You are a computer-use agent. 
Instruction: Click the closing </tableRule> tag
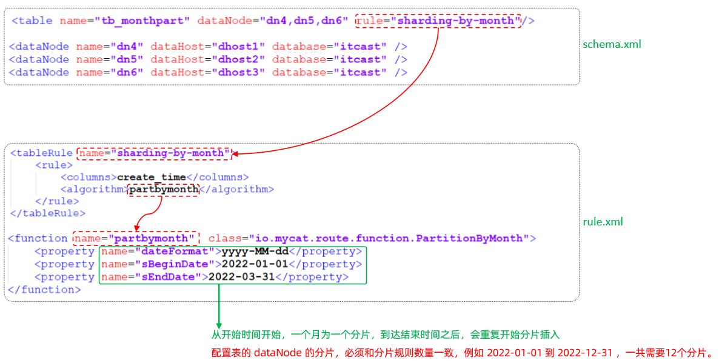[x=48, y=213]
